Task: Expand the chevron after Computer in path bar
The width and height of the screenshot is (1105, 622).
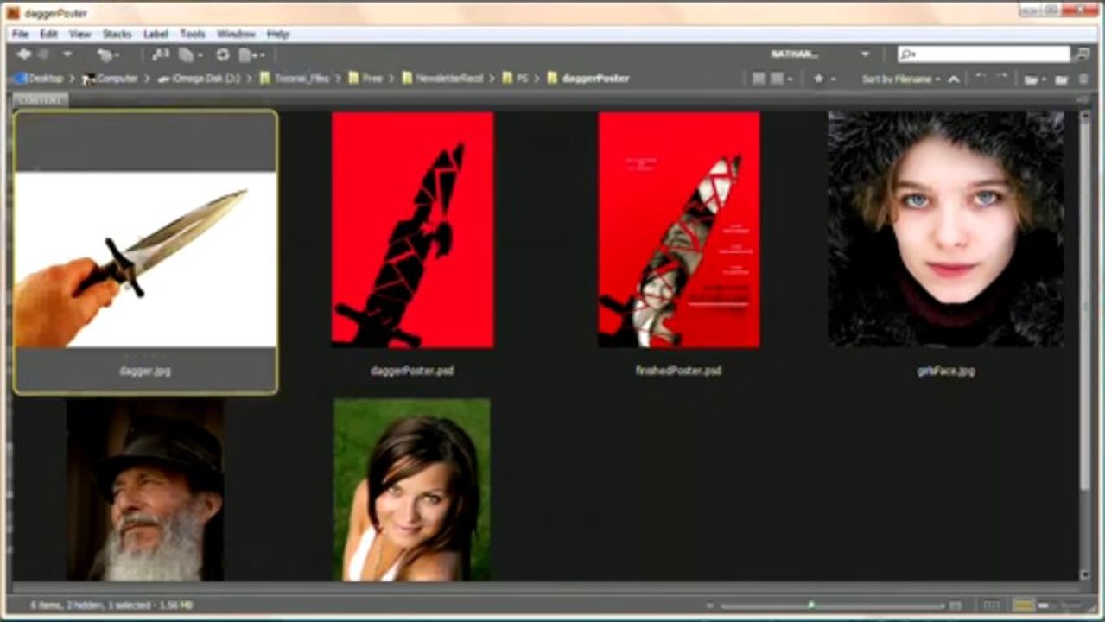Action: tap(148, 79)
